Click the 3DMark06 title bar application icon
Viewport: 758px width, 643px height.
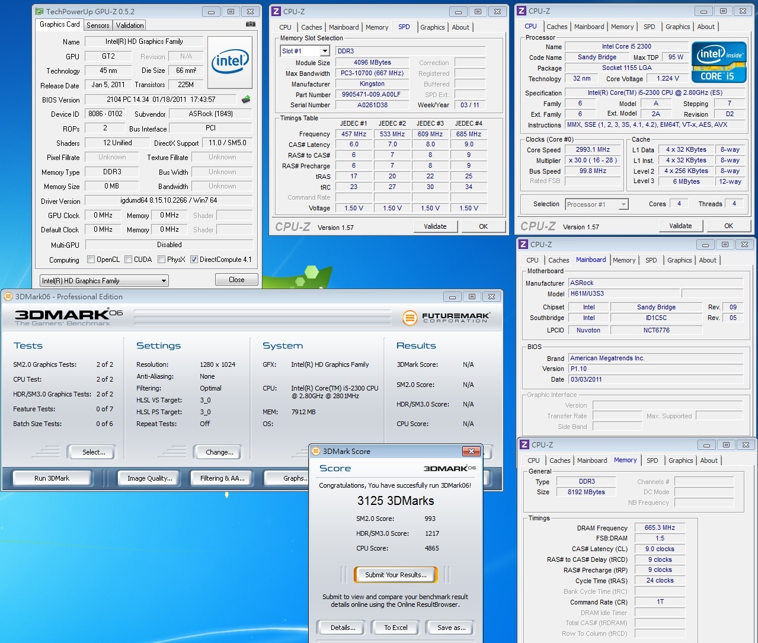tap(9, 296)
